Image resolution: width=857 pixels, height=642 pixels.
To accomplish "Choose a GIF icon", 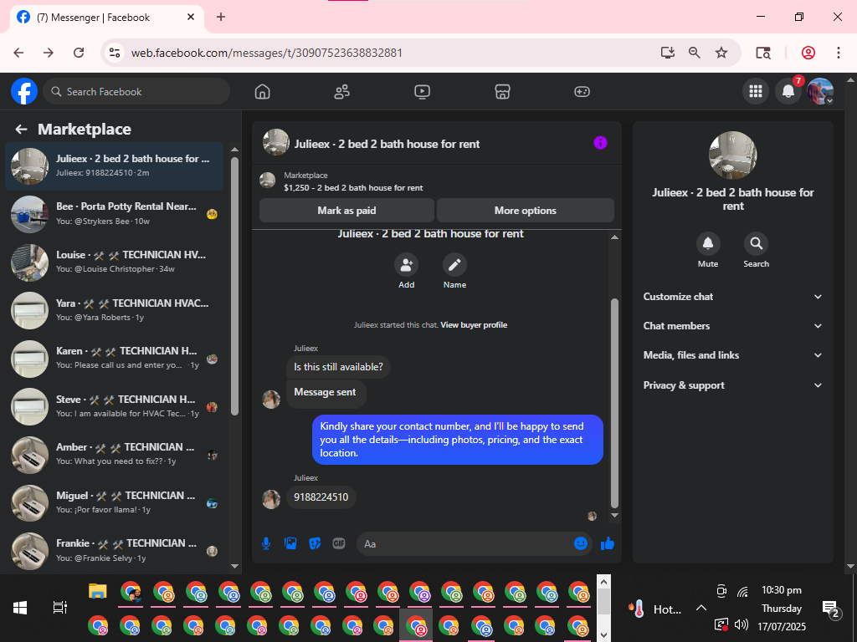I will pos(339,543).
